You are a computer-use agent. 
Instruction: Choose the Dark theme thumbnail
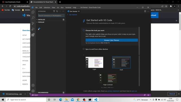pyautogui.click(x=121, y=63)
